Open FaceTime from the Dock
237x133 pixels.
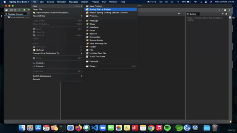pyautogui.click(x=111, y=128)
